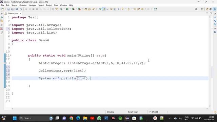Click the Tip of the day lightbulb icon
Viewport: 217px width, 122px height.
215,112
